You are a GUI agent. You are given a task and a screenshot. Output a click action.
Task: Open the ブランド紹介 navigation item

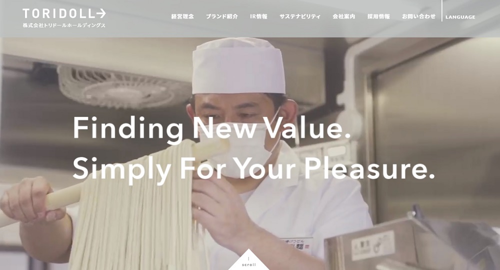click(x=221, y=16)
